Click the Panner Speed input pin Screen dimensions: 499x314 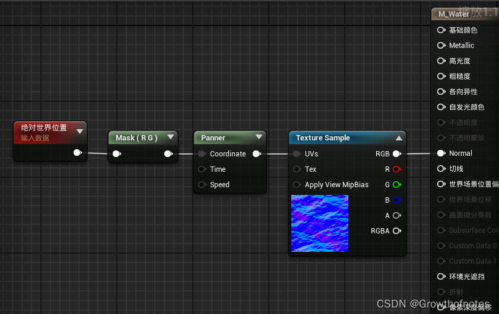pos(202,185)
